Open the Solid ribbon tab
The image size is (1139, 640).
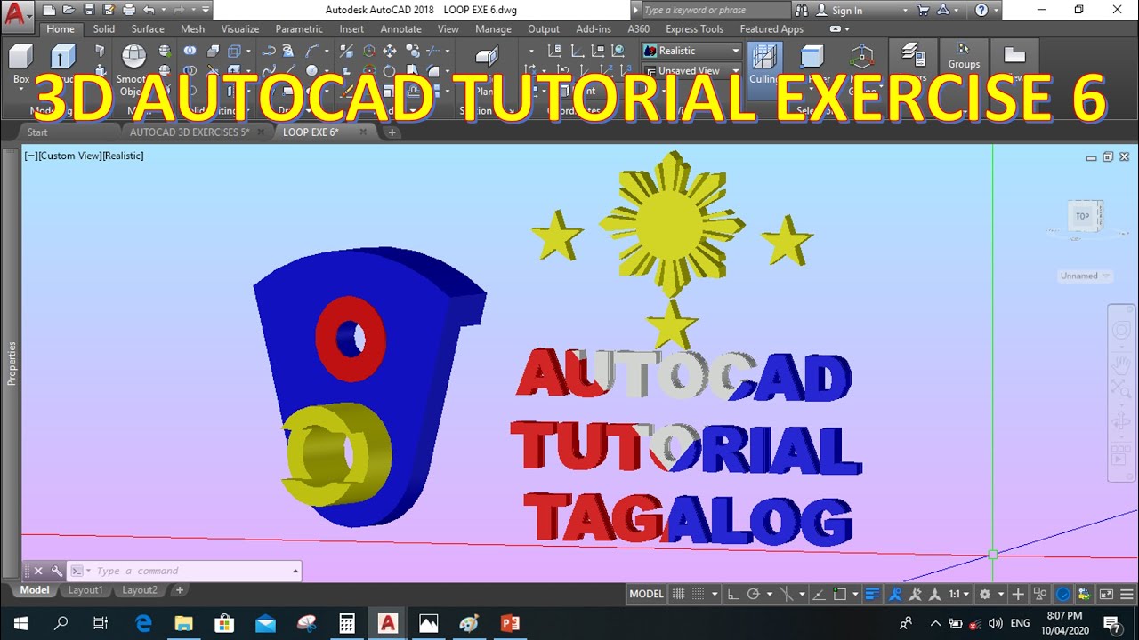(x=104, y=29)
